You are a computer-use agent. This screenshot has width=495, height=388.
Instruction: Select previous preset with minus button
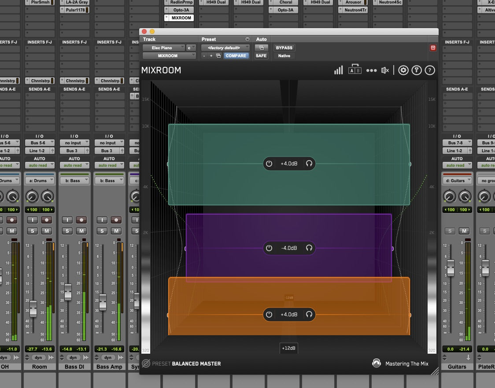pyautogui.click(x=204, y=56)
